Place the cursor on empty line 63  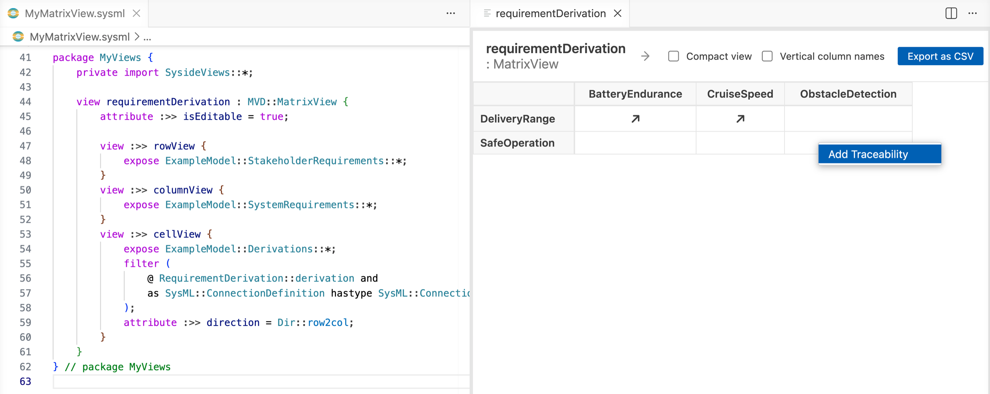click(x=260, y=382)
